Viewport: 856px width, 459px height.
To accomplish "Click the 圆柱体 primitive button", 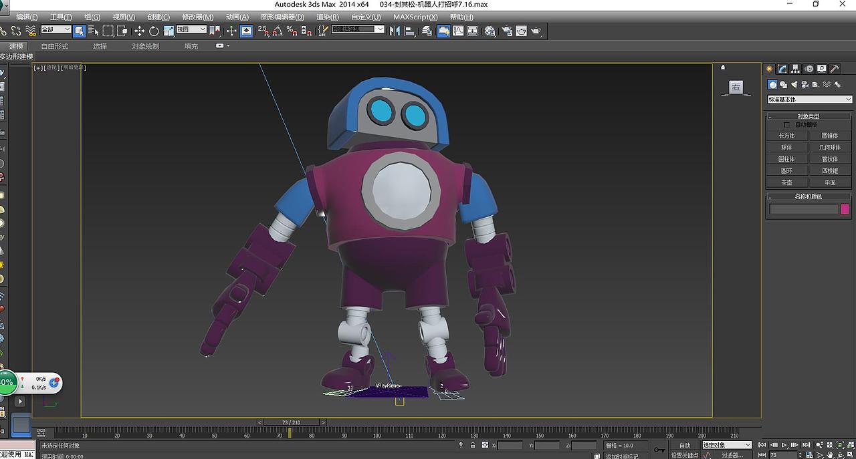I will click(x=786, y=159).
